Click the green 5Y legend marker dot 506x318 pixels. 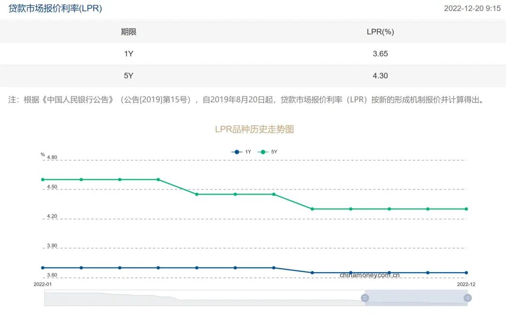point(262,152)
